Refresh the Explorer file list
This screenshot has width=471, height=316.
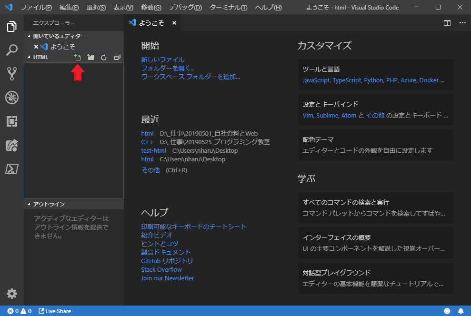tap(103, 57)
